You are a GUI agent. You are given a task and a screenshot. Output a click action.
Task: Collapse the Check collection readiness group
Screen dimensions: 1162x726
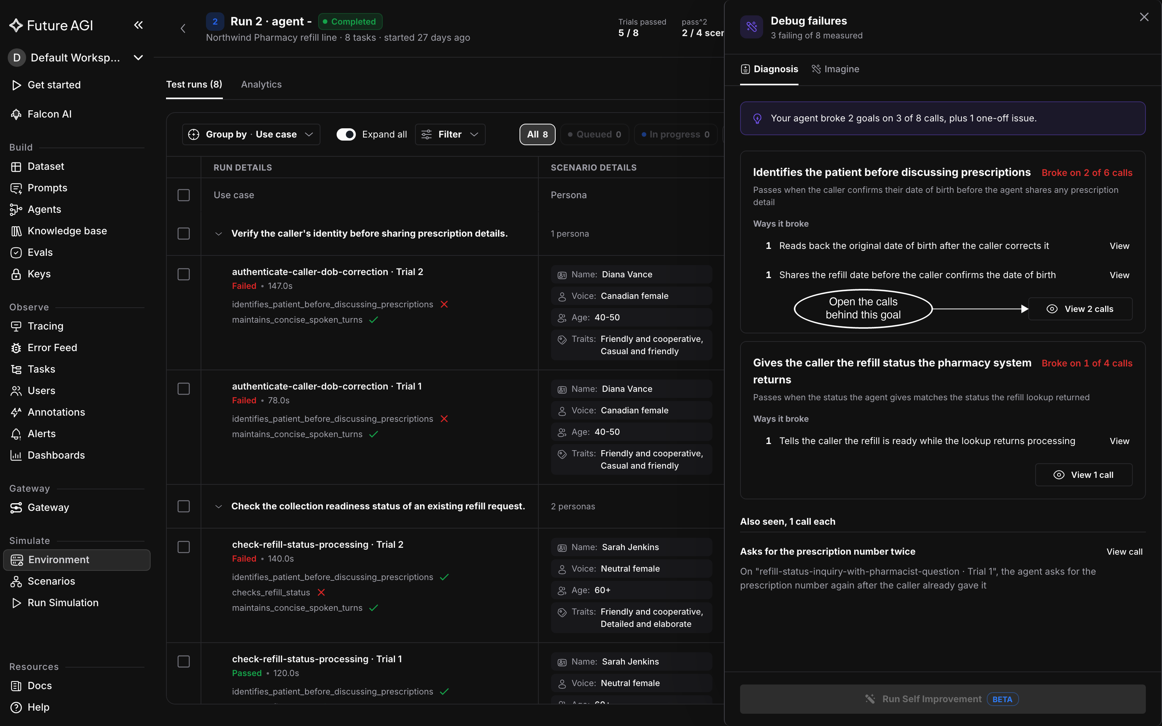point(219,507)
